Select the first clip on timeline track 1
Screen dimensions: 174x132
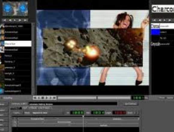(x=37, y=119)
